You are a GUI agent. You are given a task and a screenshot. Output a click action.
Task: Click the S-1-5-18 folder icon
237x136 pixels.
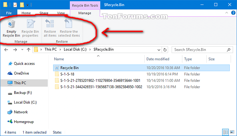[x=57, y=74]
